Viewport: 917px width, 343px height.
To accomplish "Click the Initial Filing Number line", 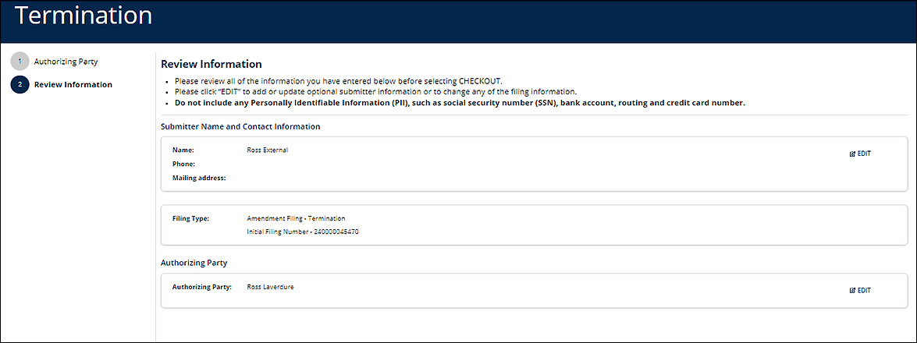I will (x=303, y=232).
